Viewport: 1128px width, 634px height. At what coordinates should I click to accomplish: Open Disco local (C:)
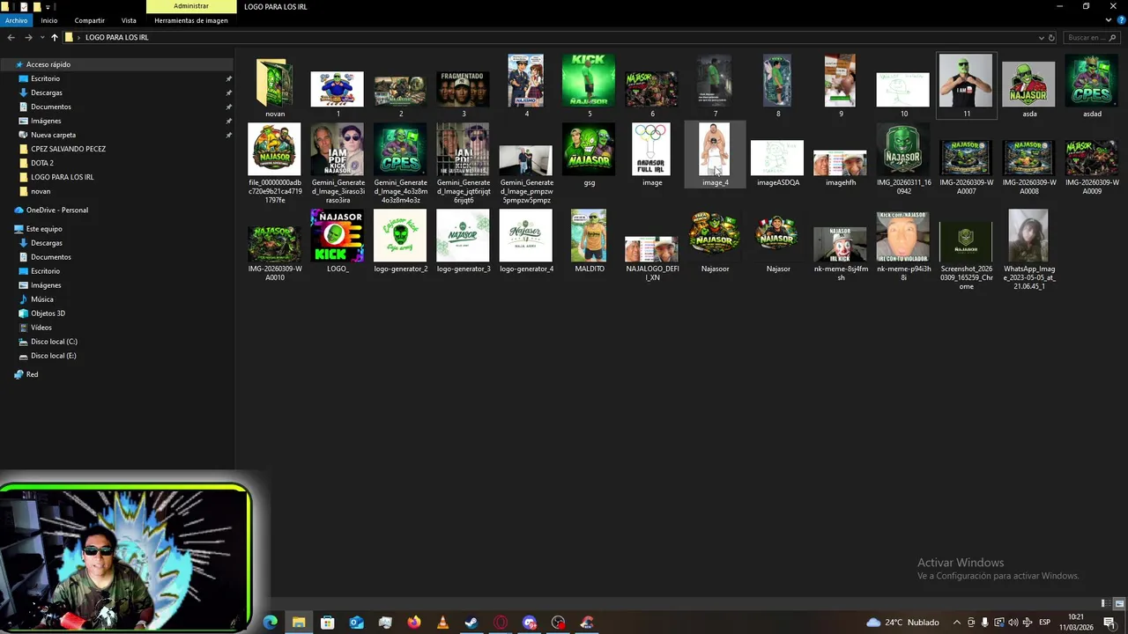tap(54, 342)
